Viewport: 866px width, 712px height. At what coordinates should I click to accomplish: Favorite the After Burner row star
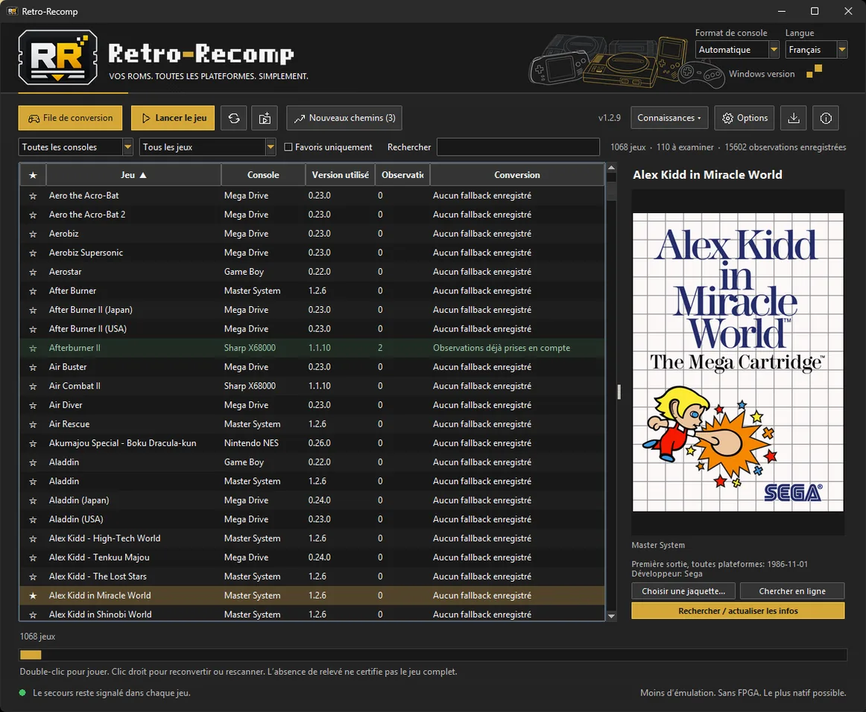33,291
